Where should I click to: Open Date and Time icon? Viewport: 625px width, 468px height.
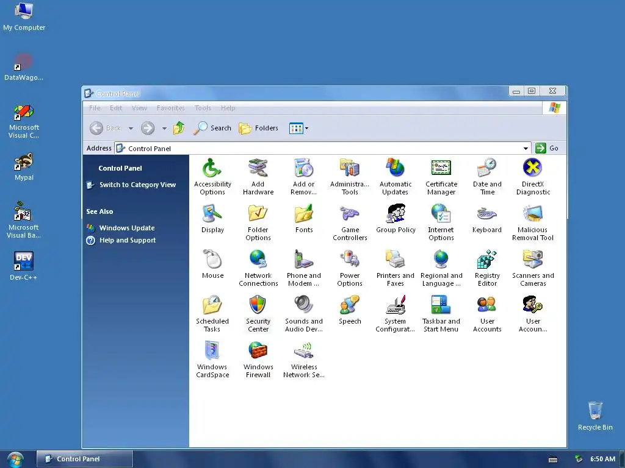(487, 176)
